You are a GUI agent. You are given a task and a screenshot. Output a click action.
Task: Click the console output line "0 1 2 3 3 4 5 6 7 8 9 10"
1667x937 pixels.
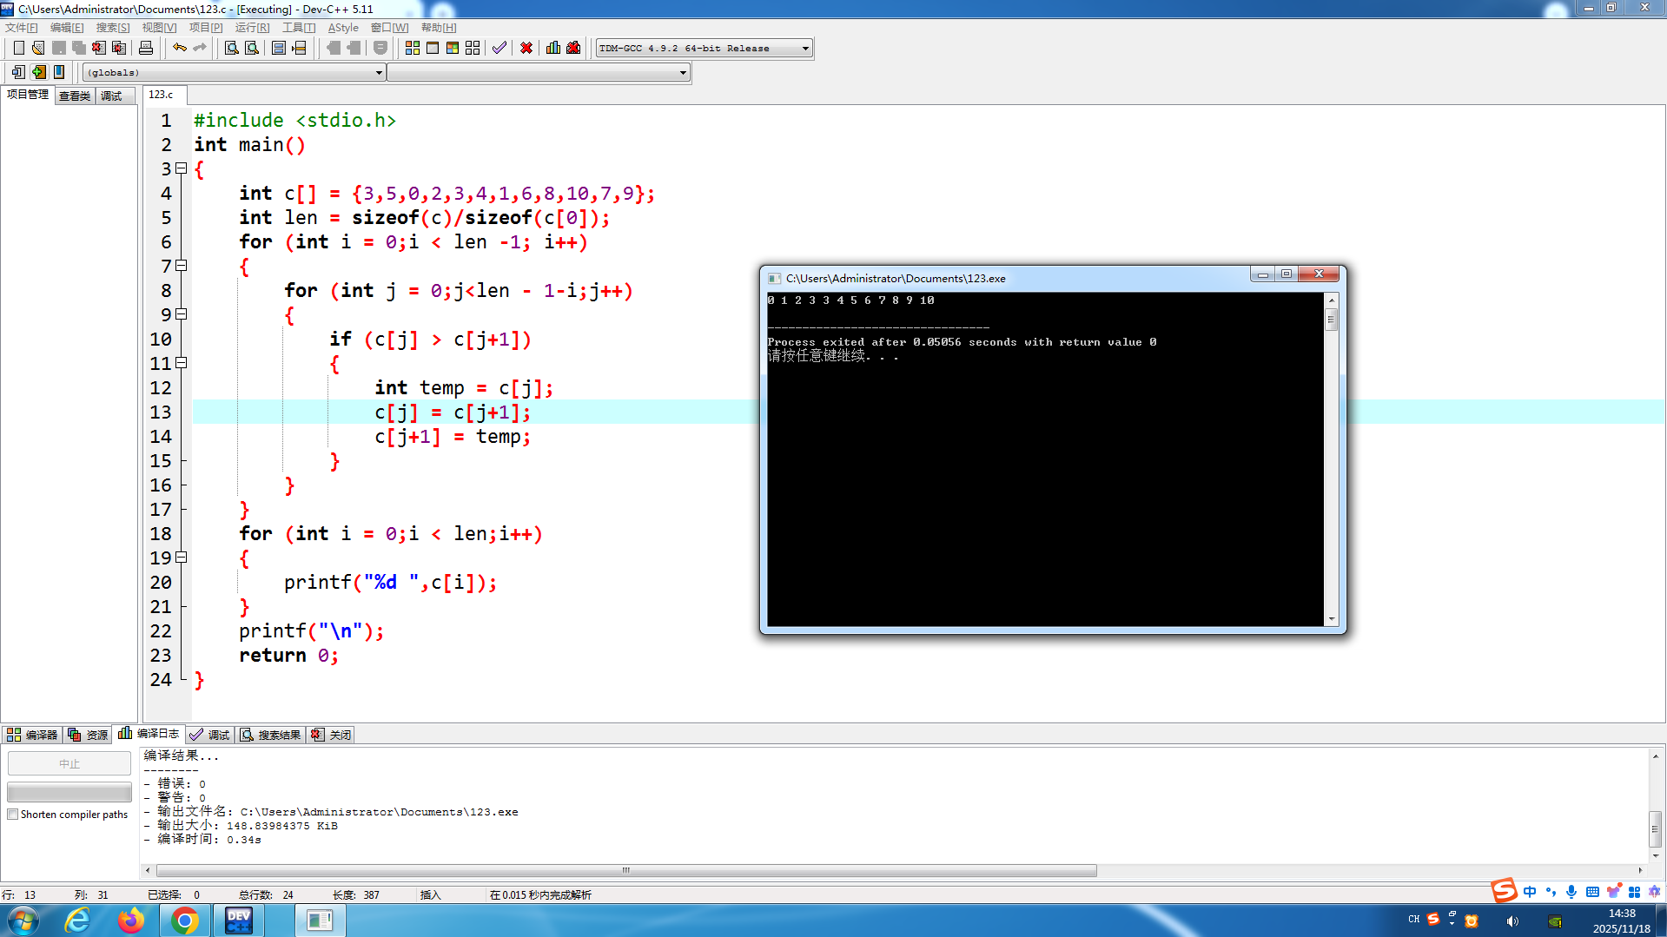click(x=851, y=300)
